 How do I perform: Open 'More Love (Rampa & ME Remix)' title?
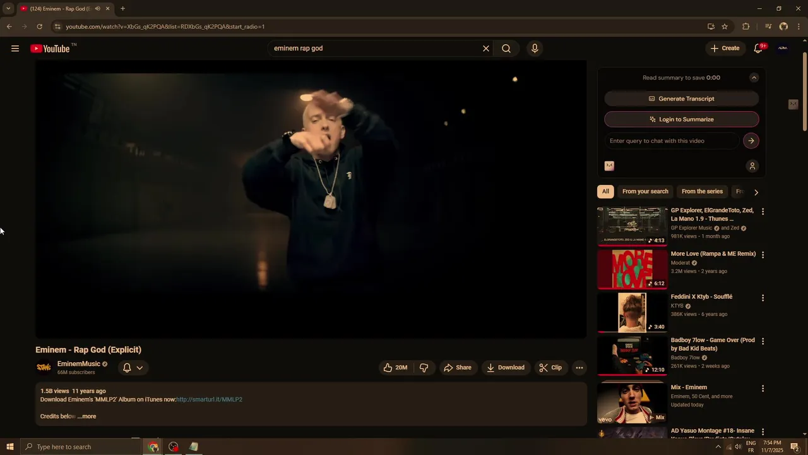tap(713, 254)
